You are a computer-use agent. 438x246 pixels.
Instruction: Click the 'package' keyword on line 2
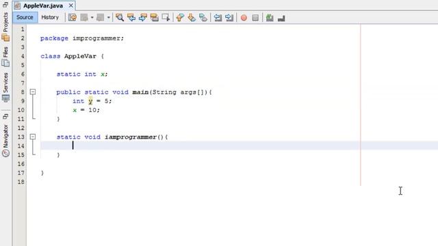click(x=54, y=38)
